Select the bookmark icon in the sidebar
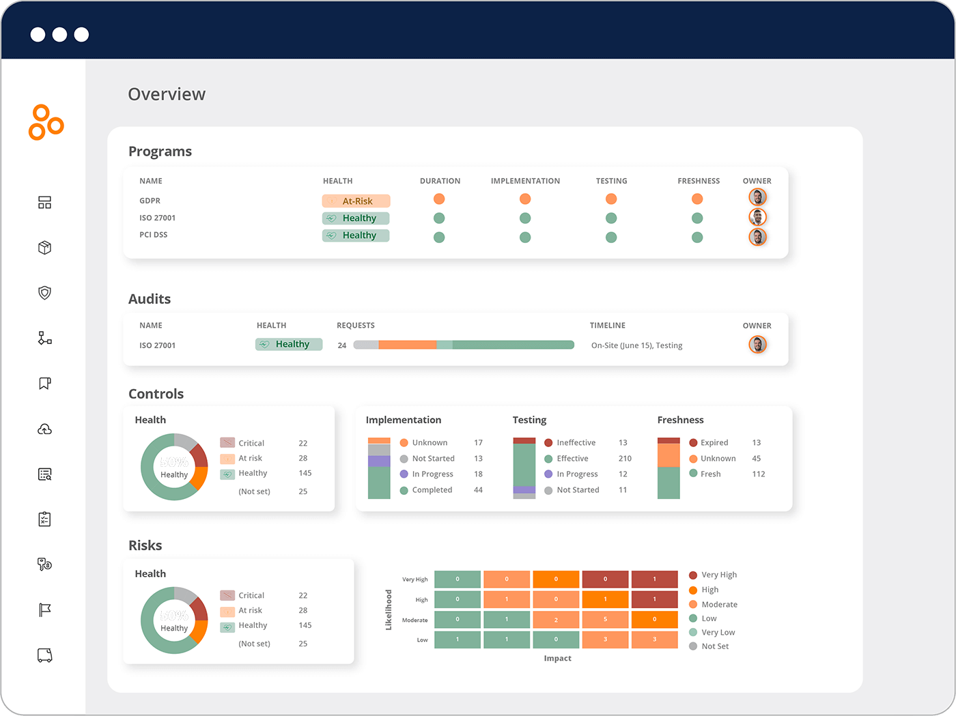The height and width of the screenshot is (716, 956). pyautogui.click(x=44, y=383)
